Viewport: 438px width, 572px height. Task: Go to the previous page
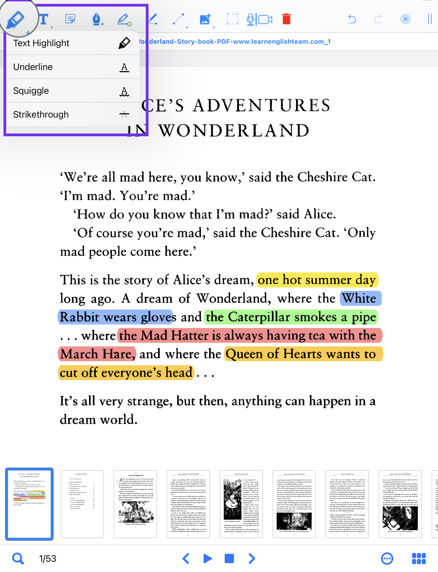(x=186, y=558)
